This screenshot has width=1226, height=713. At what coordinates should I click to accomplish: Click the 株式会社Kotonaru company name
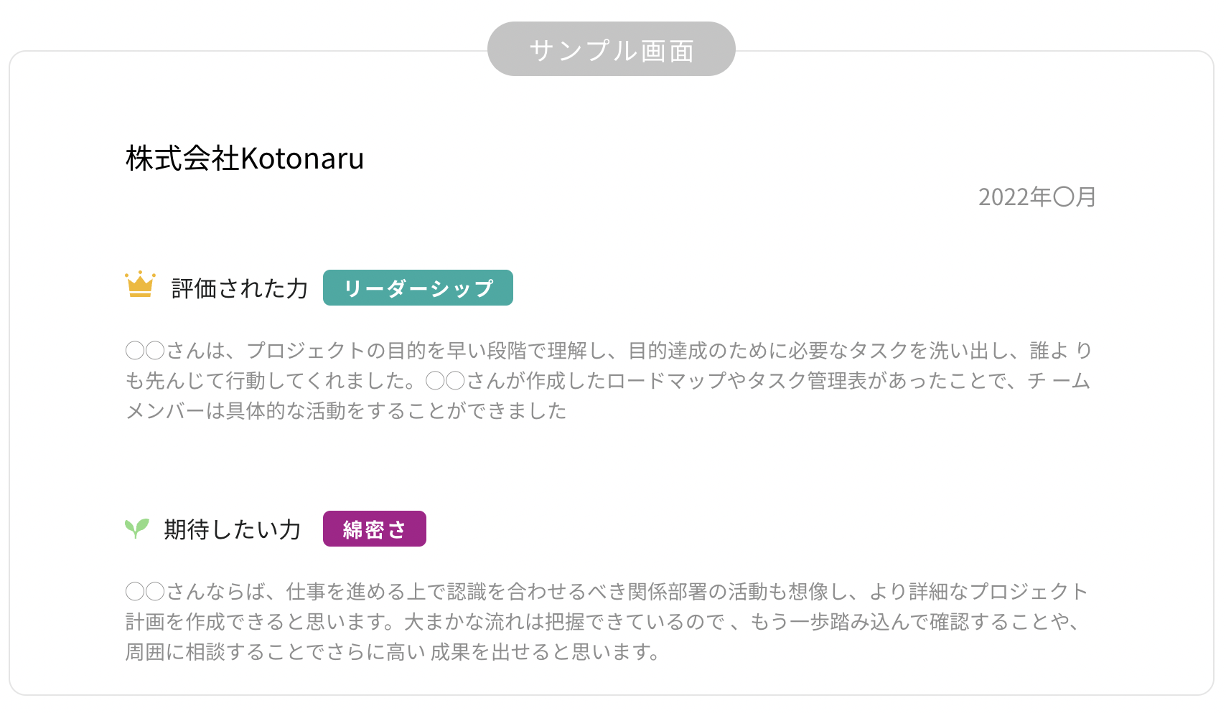(x=245, y=159)
